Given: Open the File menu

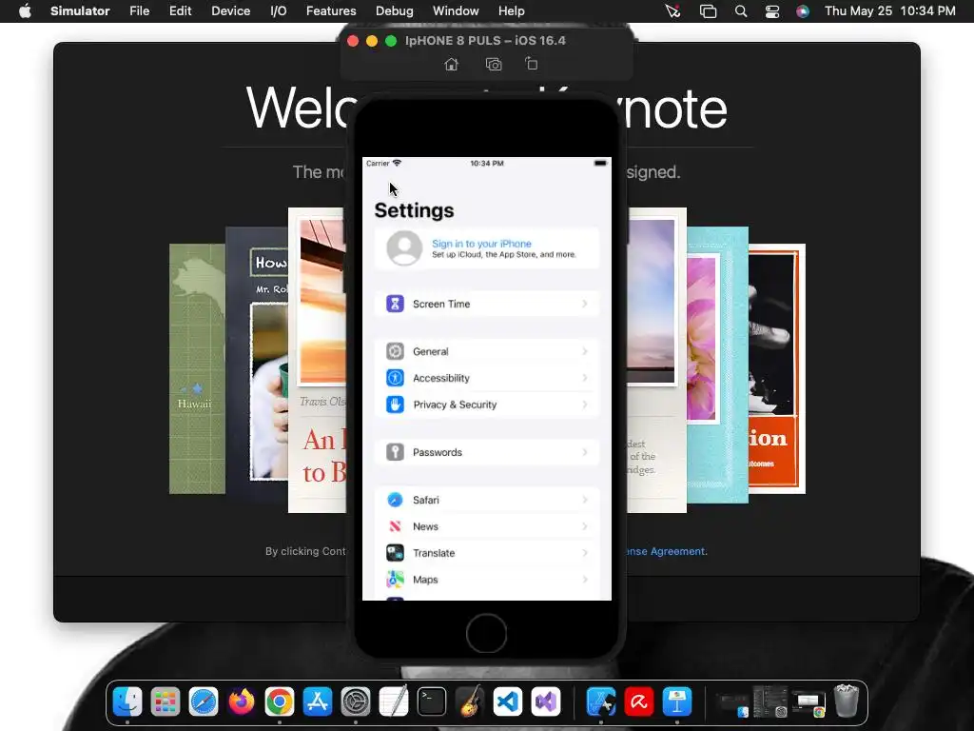Looking at the screenshot, I should click(x=139, y=11).
